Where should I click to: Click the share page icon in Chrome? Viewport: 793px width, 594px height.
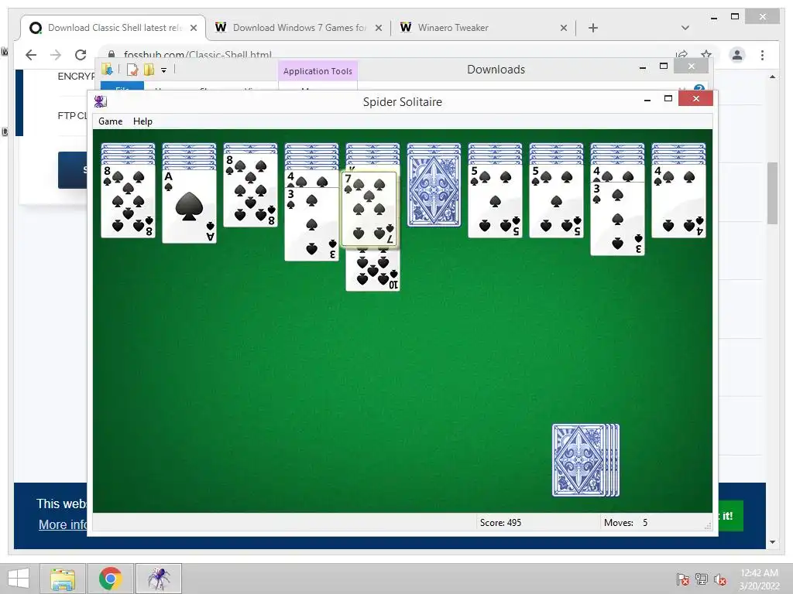[x=681, y=54]
